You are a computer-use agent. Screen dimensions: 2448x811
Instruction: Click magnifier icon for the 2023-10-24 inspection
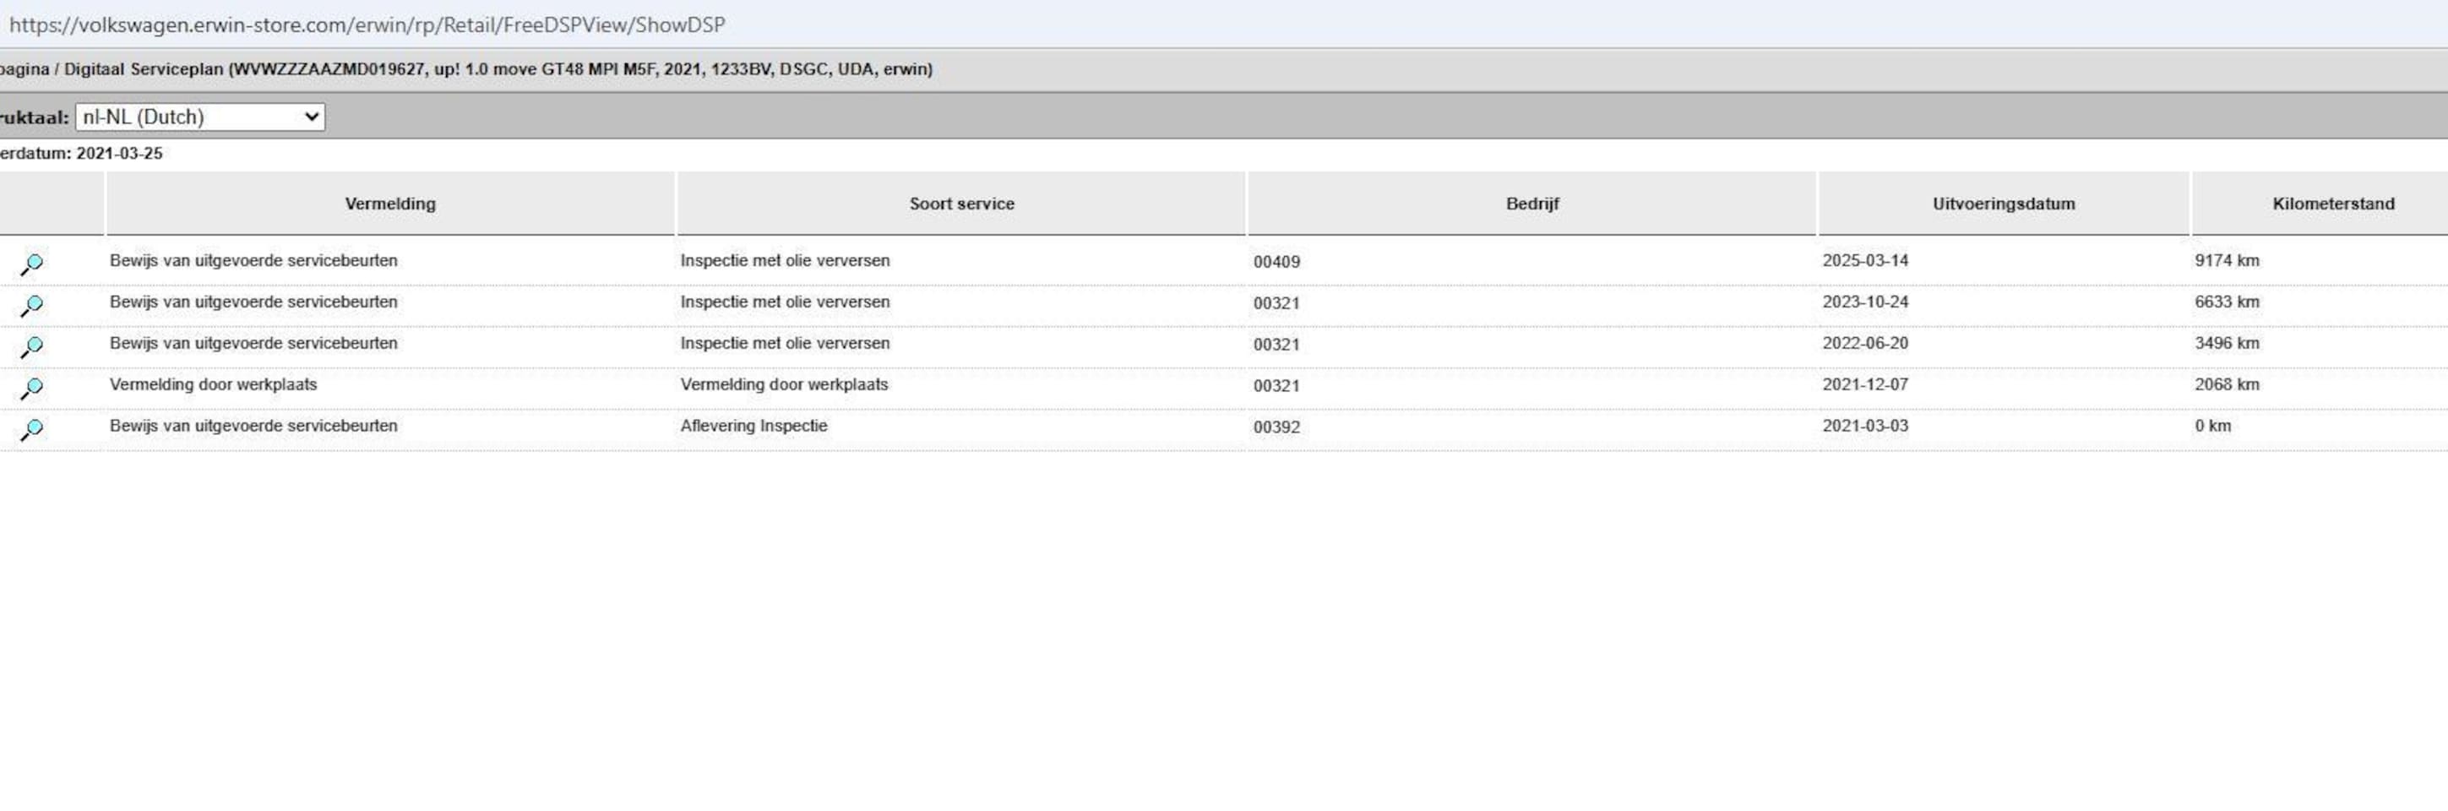[x=31, y=305]
